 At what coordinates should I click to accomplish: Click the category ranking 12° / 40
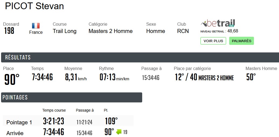point(186,77)
